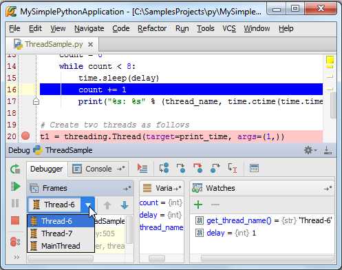Select the delay variable in Variables
Image resolution: width=342 pixels, height=270 pixels.
(x=160, y=215)
